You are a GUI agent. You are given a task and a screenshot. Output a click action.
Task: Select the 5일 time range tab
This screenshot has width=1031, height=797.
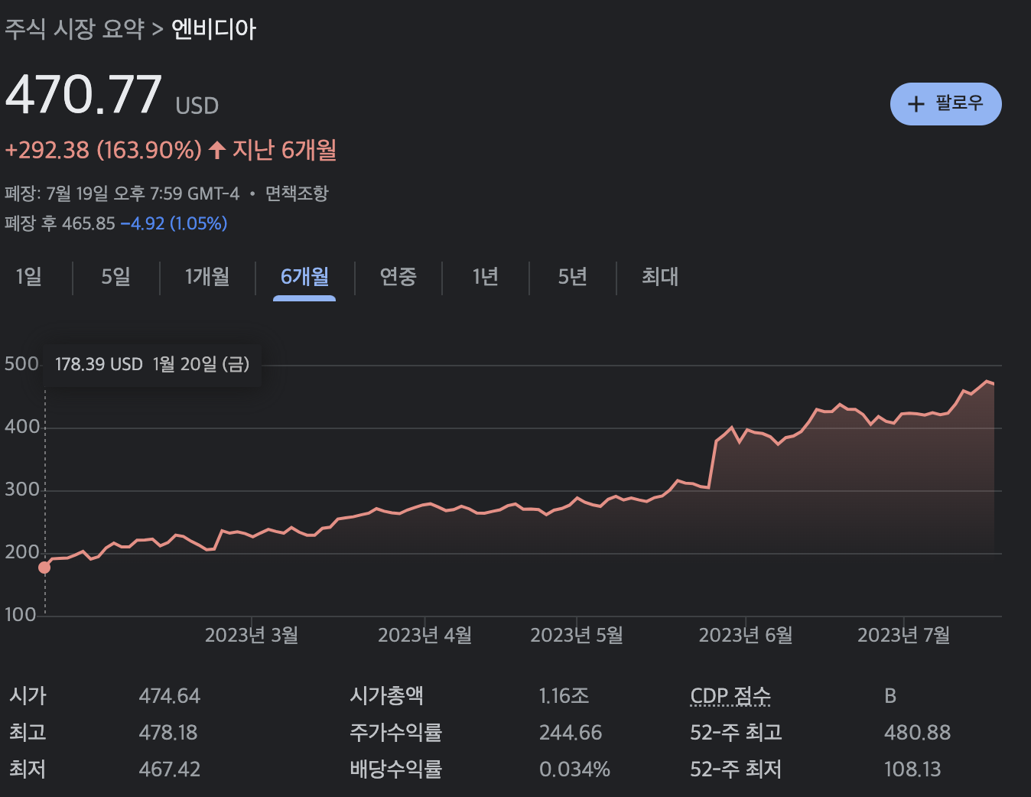click(x=116, y=276)
